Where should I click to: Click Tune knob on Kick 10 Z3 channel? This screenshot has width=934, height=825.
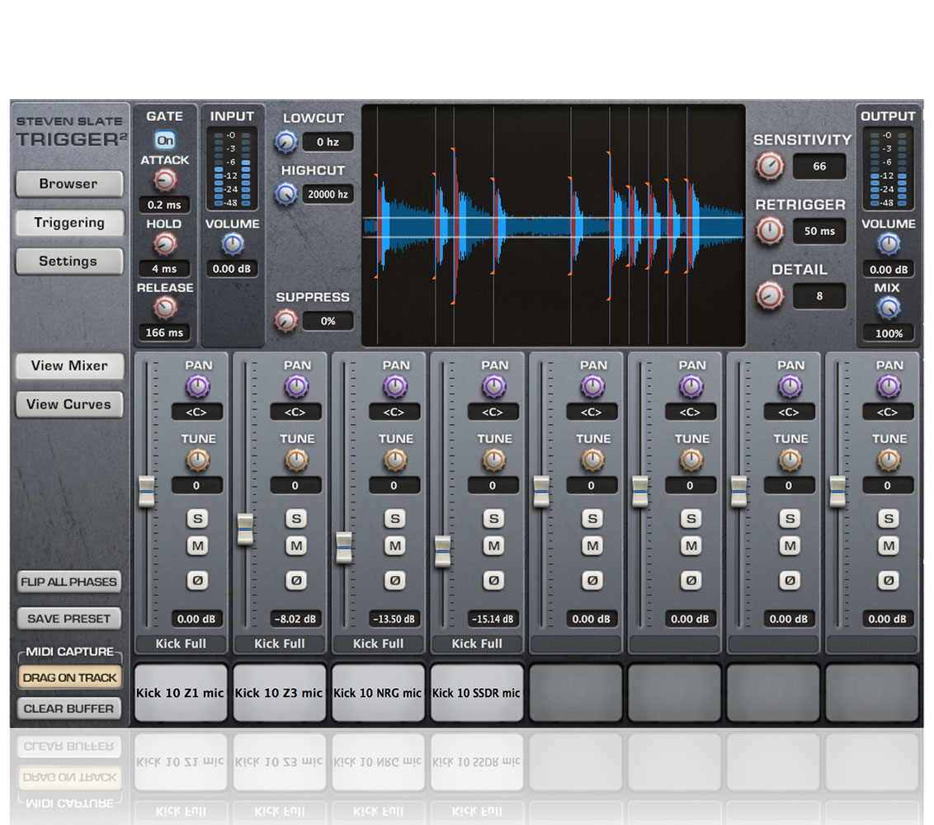pyautogui.click(x=296, y=460)
